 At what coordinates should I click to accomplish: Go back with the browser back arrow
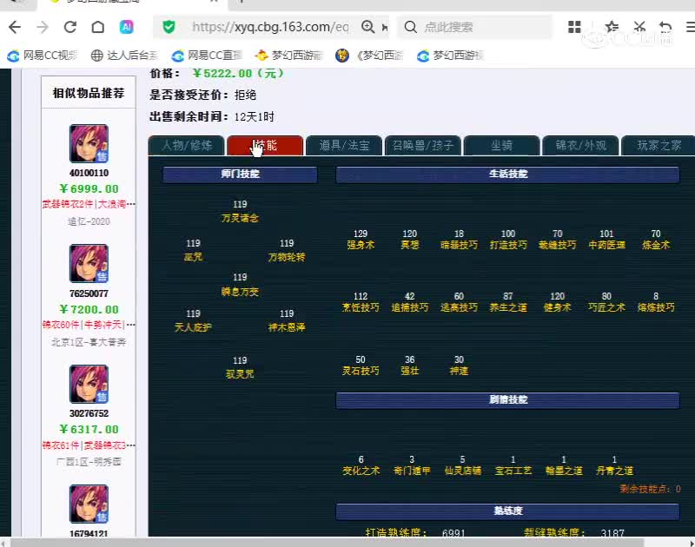[15, 28]
